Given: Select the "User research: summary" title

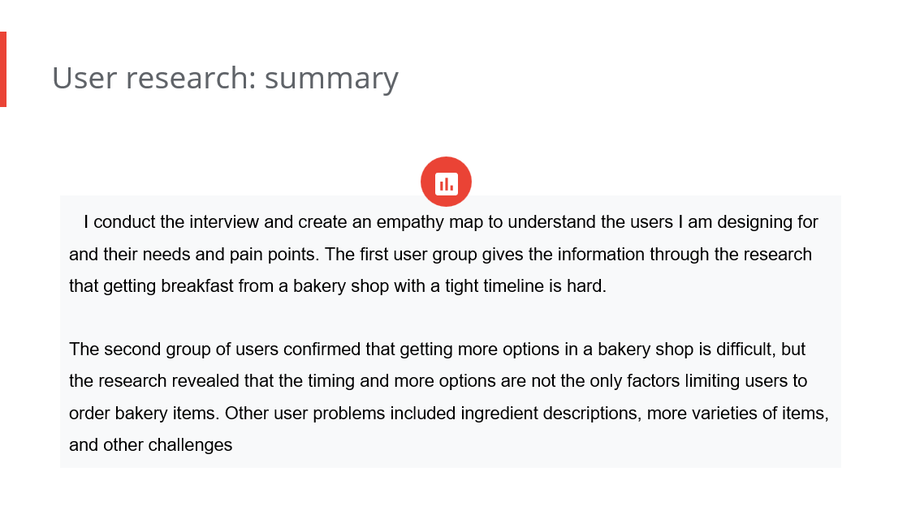Looking at the screenshot, I should (x=225, y=78).
